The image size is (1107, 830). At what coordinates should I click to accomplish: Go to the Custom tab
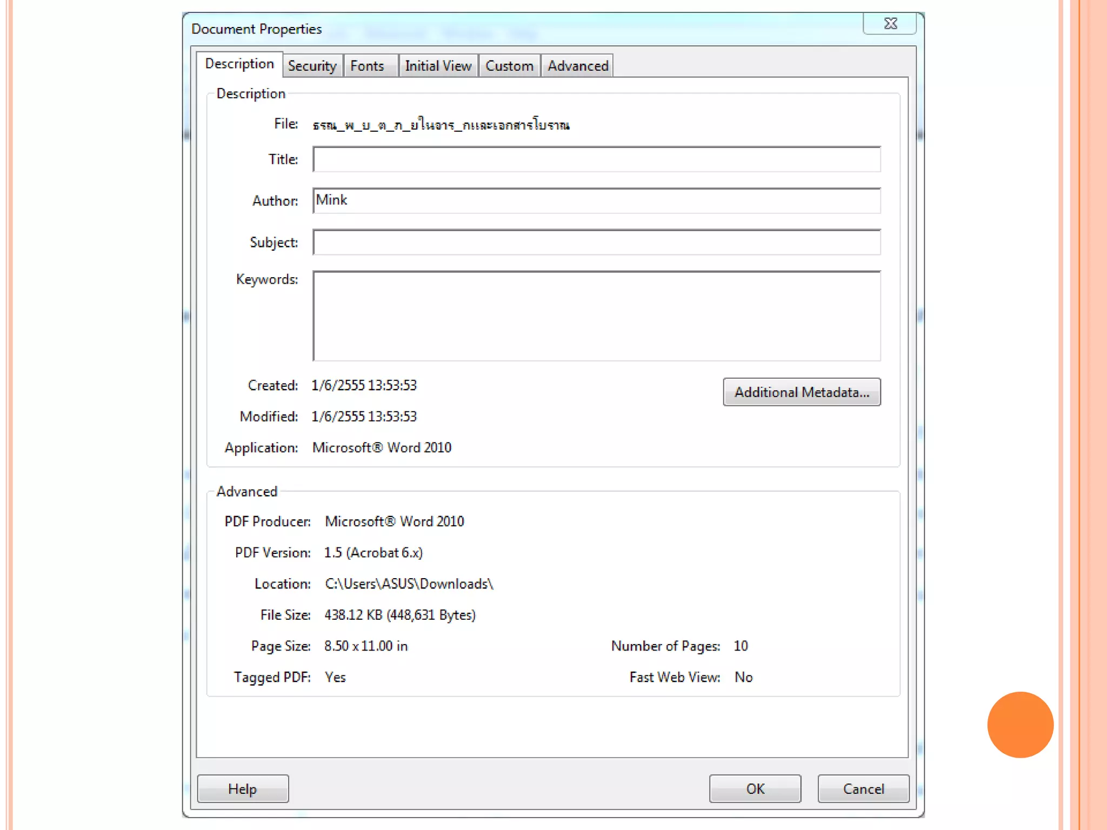[509, 66]
